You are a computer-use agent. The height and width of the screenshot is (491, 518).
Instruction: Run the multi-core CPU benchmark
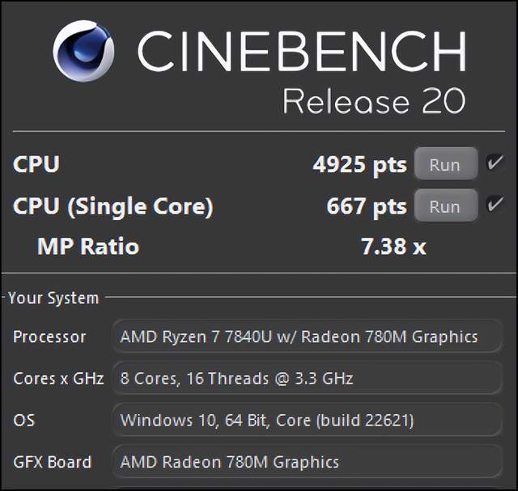(444, 164)
